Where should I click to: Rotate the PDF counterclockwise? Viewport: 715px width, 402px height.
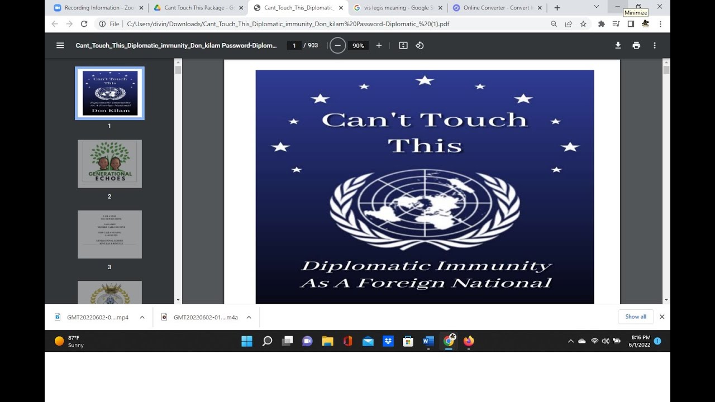pyautogui.click(x=420, y=46)
